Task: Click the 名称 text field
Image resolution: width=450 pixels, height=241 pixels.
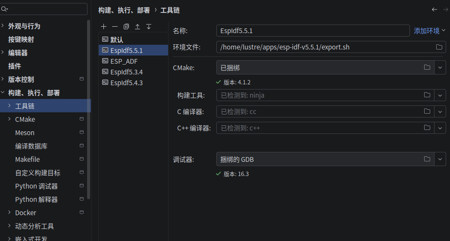Action: (x=312, y=31)
